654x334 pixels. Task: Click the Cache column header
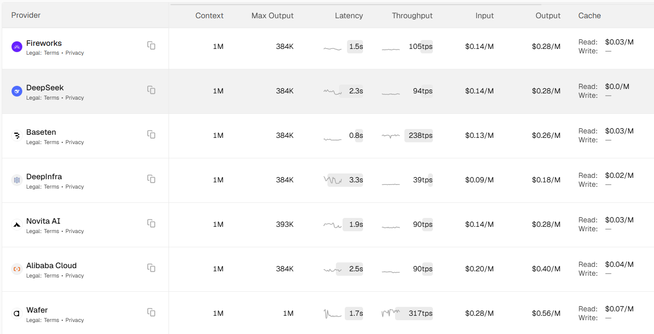point(589,16)
